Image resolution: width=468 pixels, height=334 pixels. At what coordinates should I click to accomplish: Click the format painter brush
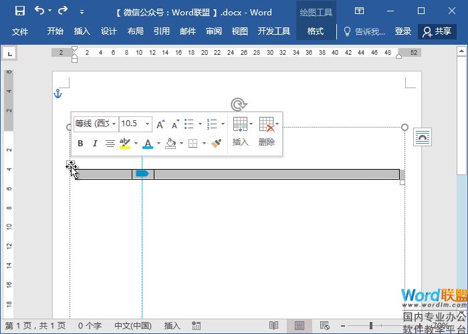click(x=216, y=144)
